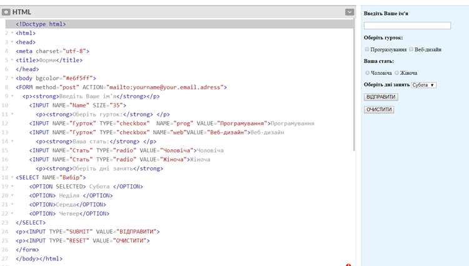Collapse the fold arrow on line 7 body
469x266 pixels.
click(13, 78)
